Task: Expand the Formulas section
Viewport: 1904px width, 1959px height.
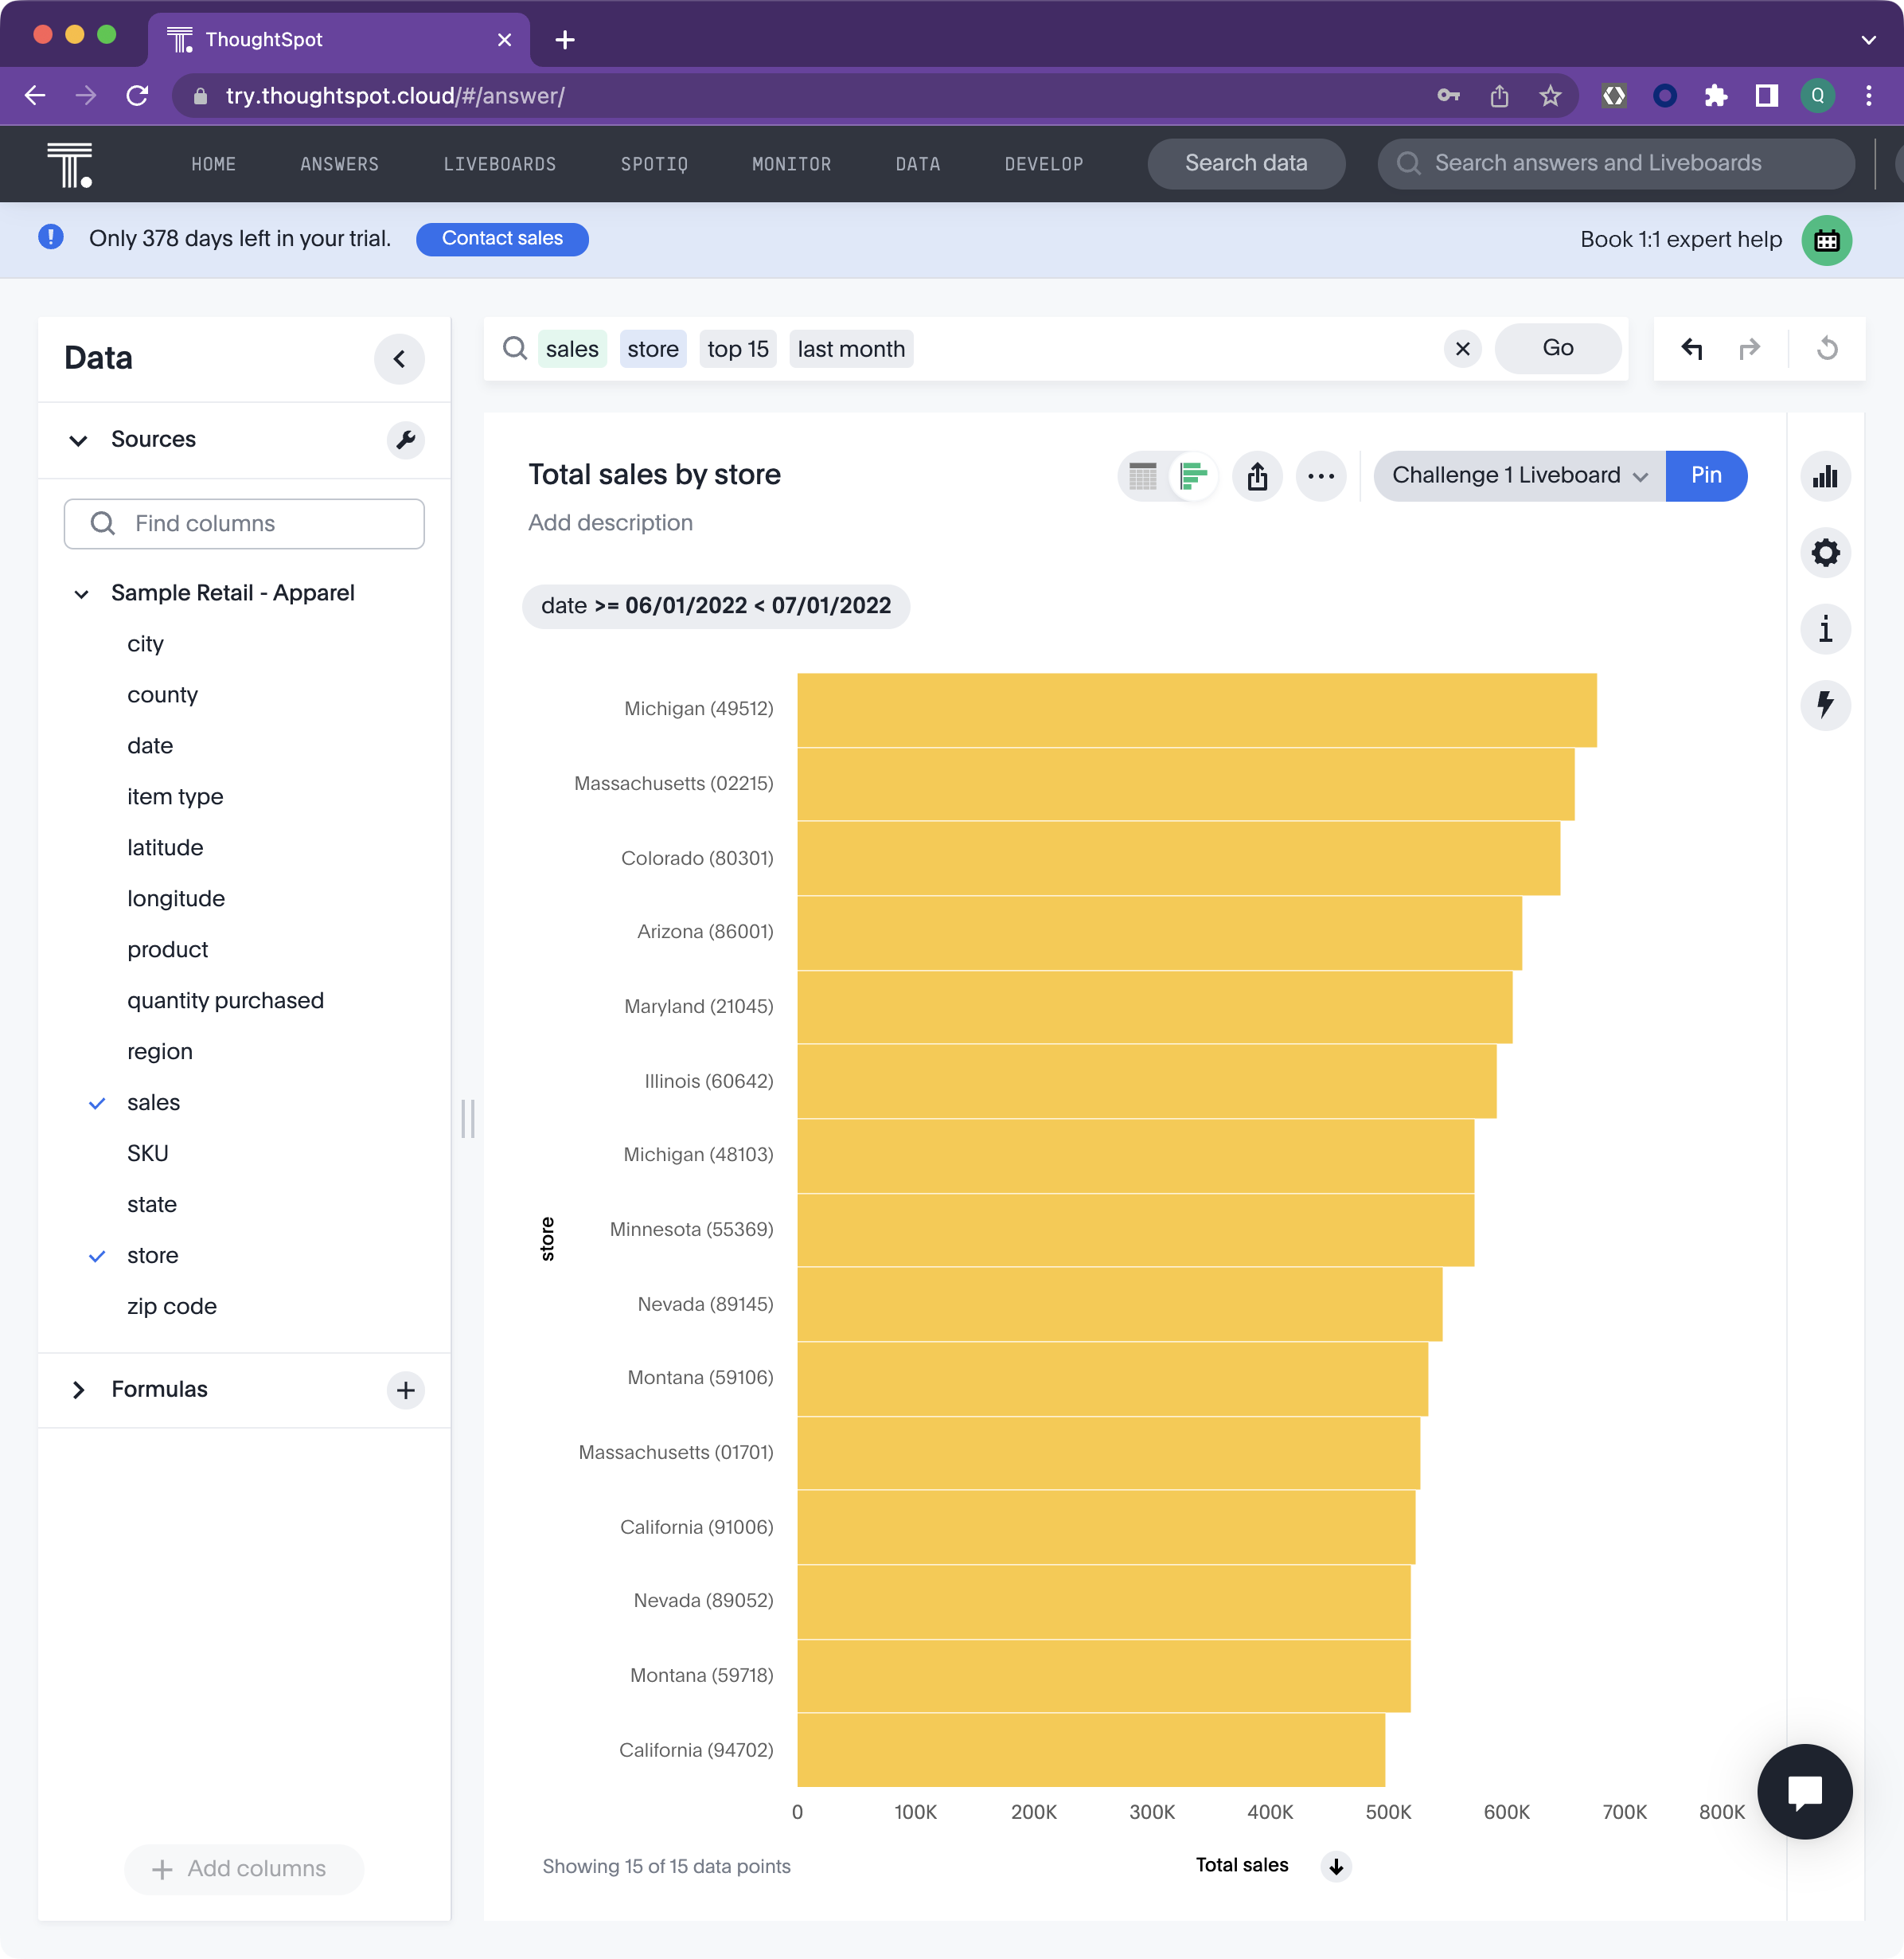Action: [78, 1390]
